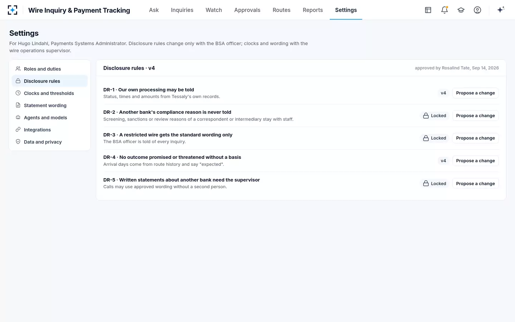Image resolution: width=515 pixels, height=322 pixels.
Task: Open the Reports tab
Action: [x=313, y=10]
